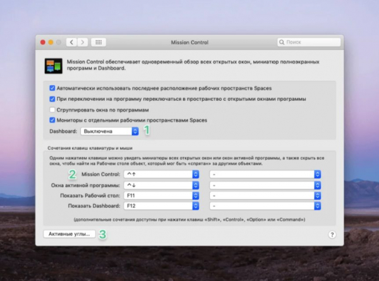Click the Показать Рабочий стол: label
The width and height of the screenshot is (379, 281).
(x=90, y=195)
